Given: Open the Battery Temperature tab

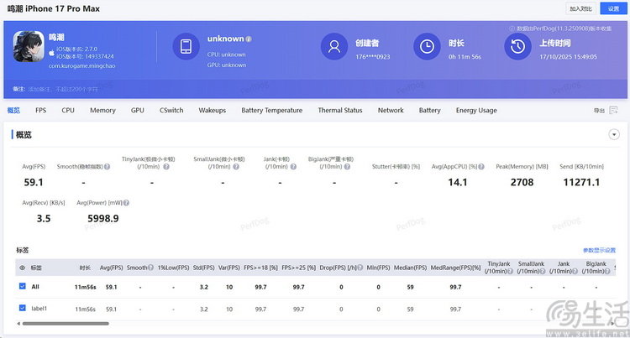Looking at the screenshot, I should pyautogui.click(x=271, y=110).
